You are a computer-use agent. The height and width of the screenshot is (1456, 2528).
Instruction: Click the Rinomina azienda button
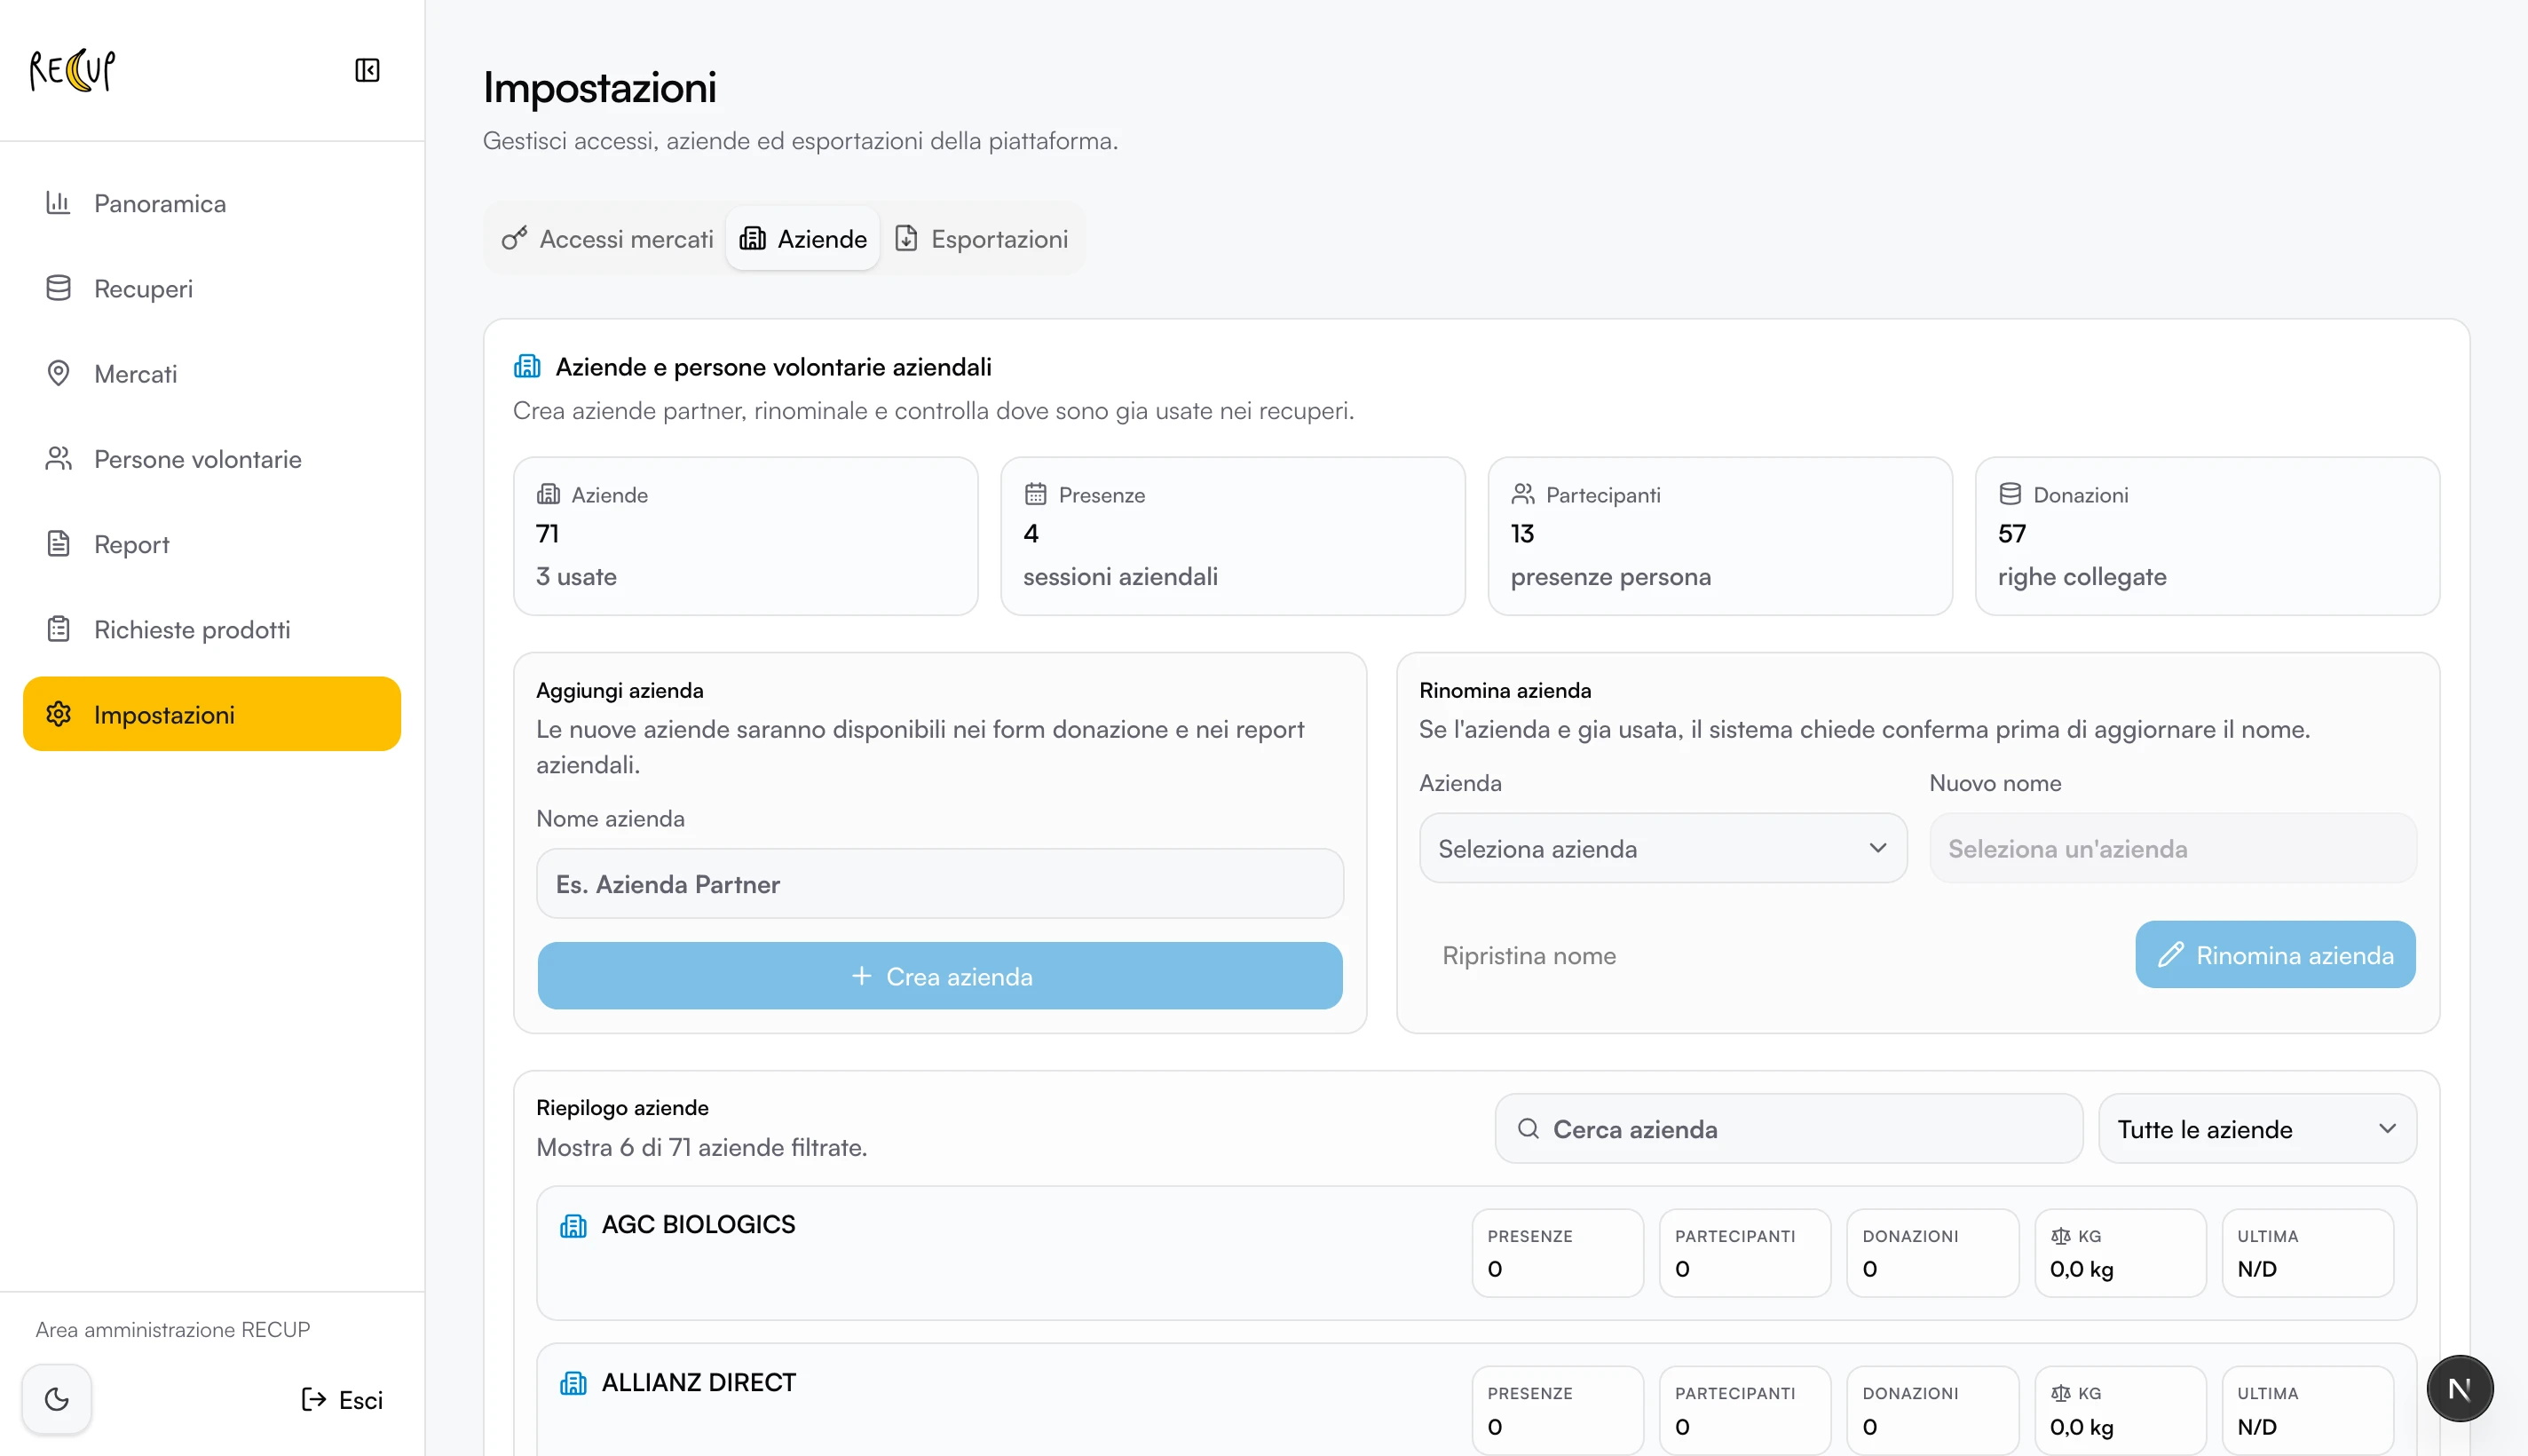pos(2275,955)
